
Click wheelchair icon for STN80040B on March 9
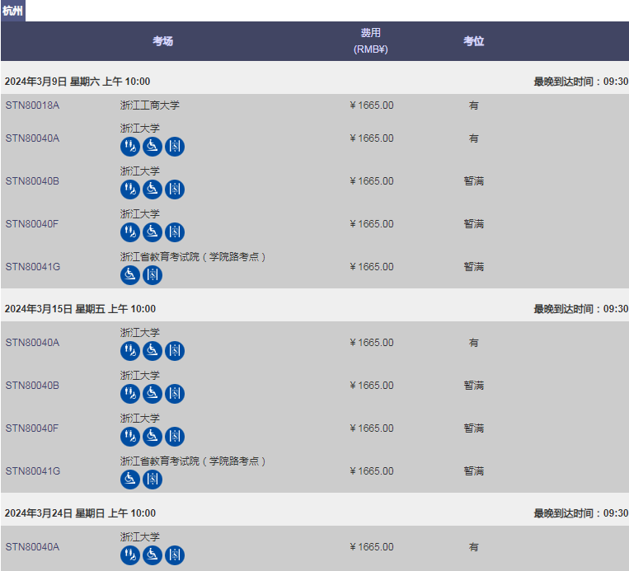coord(153,190)
